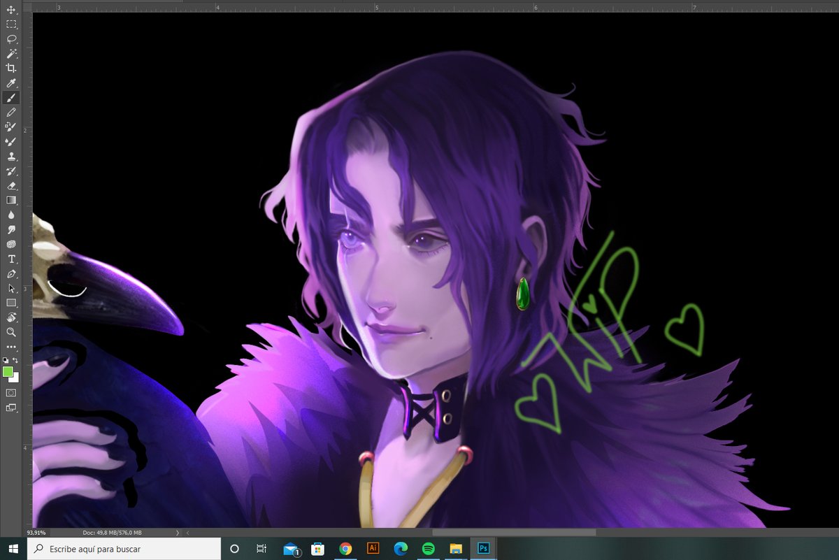The image size is (839, 560).
Task: Open Microsoft Store from the taskbar
Action: point(317,549)
